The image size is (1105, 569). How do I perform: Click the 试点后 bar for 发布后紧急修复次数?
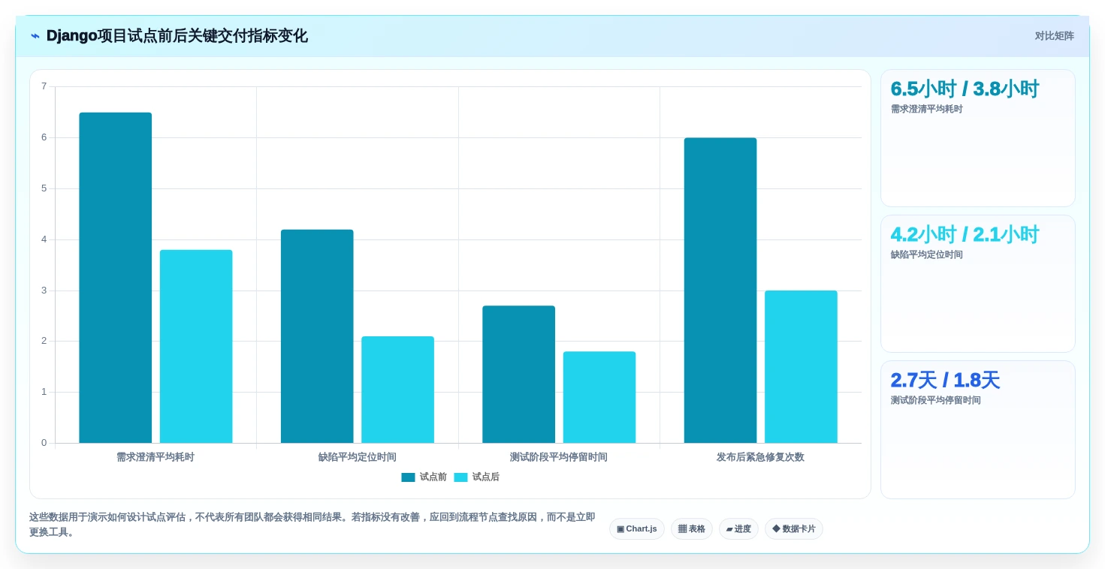coord(801,367)
